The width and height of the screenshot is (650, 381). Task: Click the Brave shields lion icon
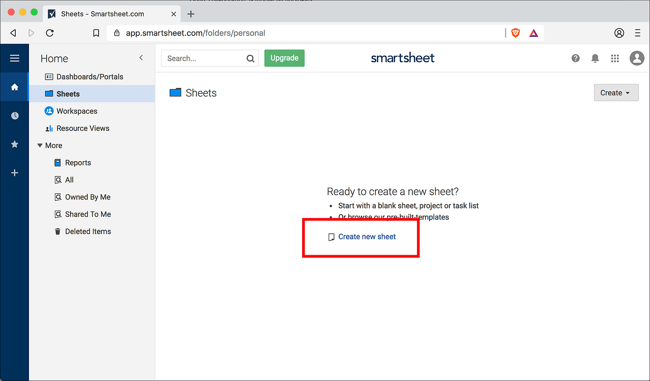[516, 33]
